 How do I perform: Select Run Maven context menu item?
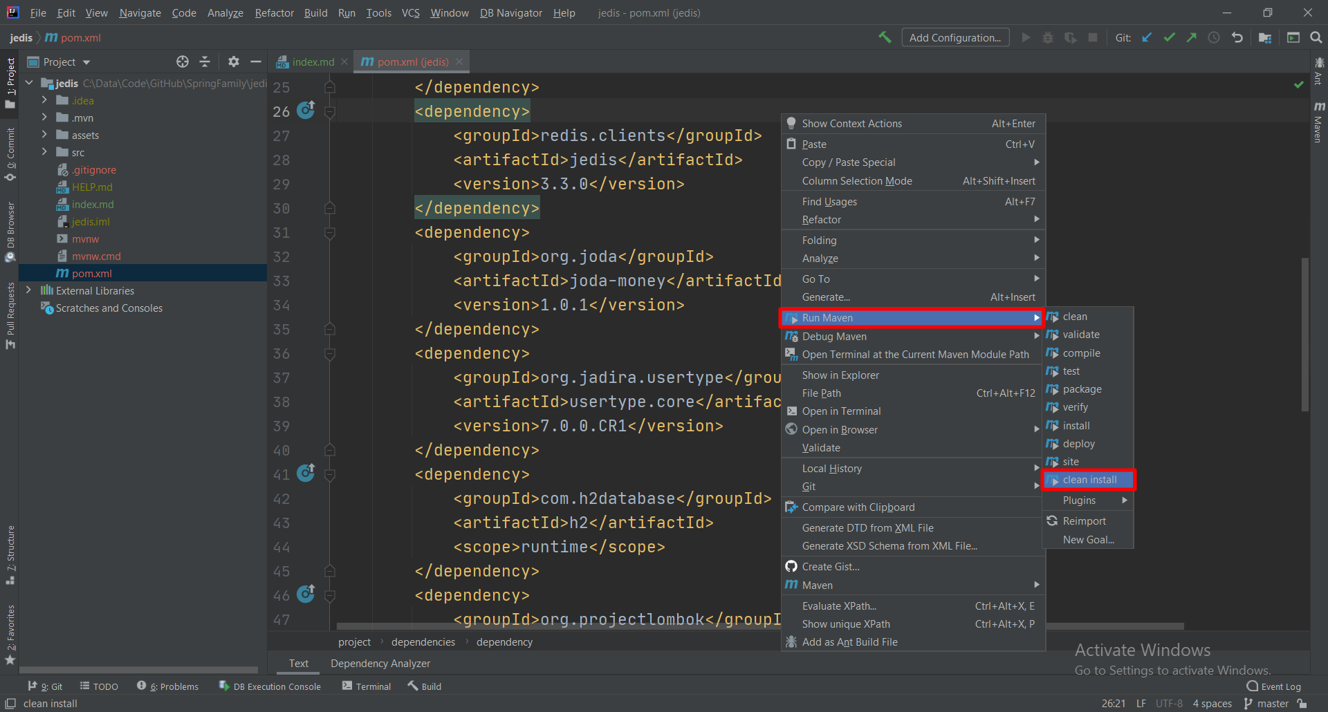click(x=912, y=318)
